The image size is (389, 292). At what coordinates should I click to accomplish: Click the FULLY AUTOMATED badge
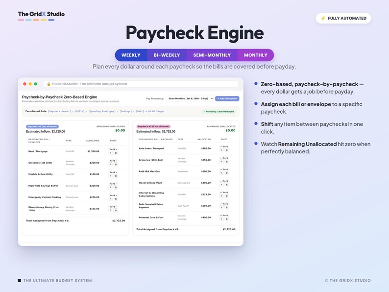click(x=343, y=18)
